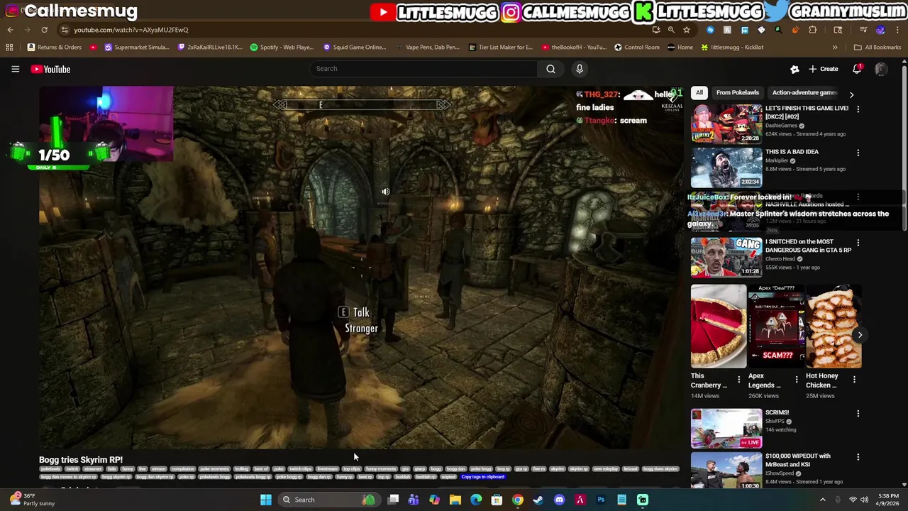Select the From Pokelawls filter chip

(x=738, y=92)
